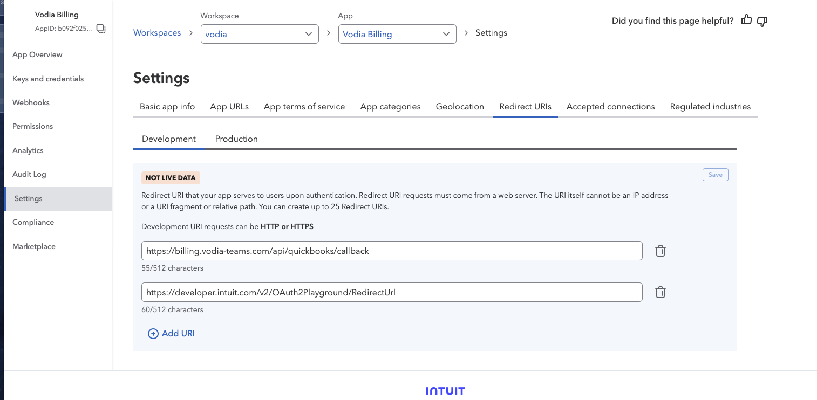Open the Workspace dropdown showing vodia
The width and height of the screenshot is (817, 400).
[260, 34]
